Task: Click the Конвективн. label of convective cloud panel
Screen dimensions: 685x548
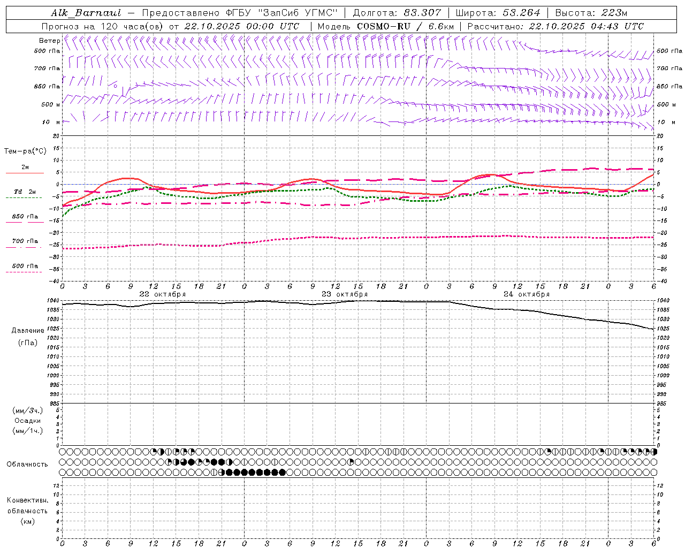Action: 28,500
